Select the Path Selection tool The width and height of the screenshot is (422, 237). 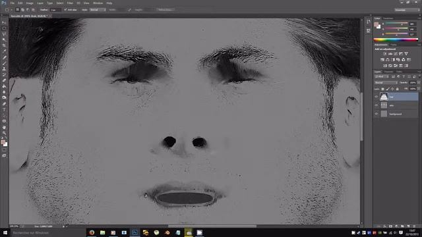click(4, 115)
